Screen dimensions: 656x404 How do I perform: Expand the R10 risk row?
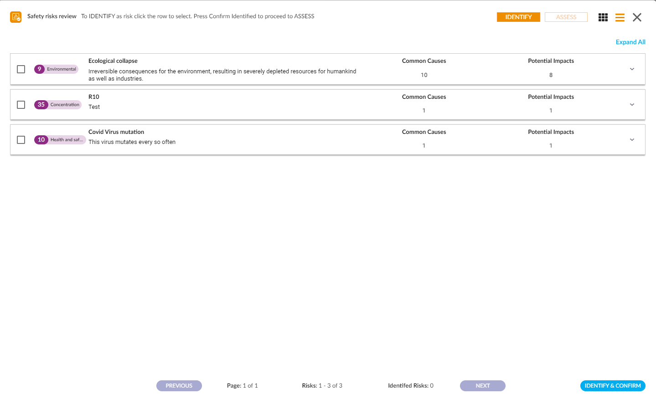tap(632, 105)
